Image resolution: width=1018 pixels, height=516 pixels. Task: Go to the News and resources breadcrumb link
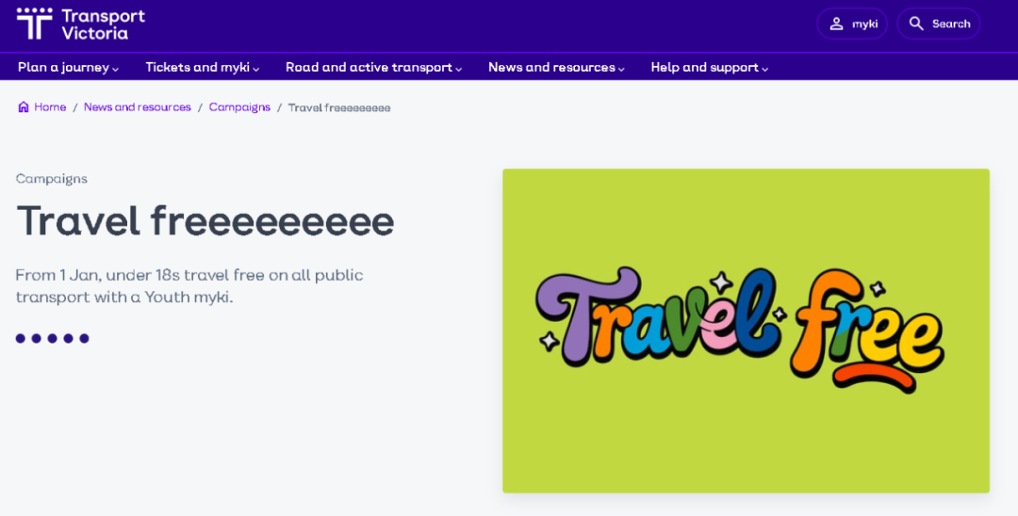(137, 107)
